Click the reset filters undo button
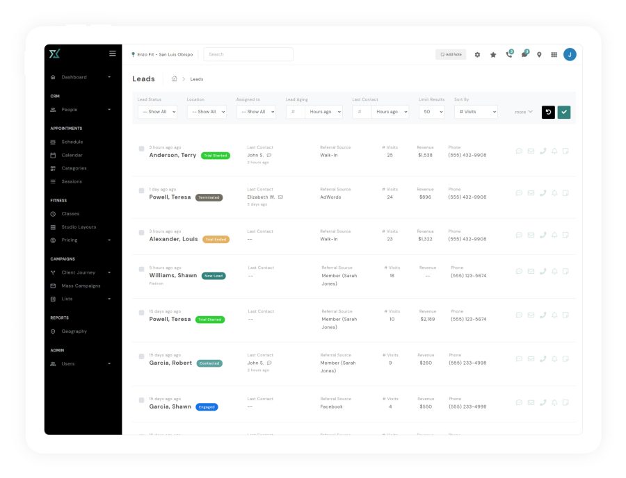 (x=548, y=112)
